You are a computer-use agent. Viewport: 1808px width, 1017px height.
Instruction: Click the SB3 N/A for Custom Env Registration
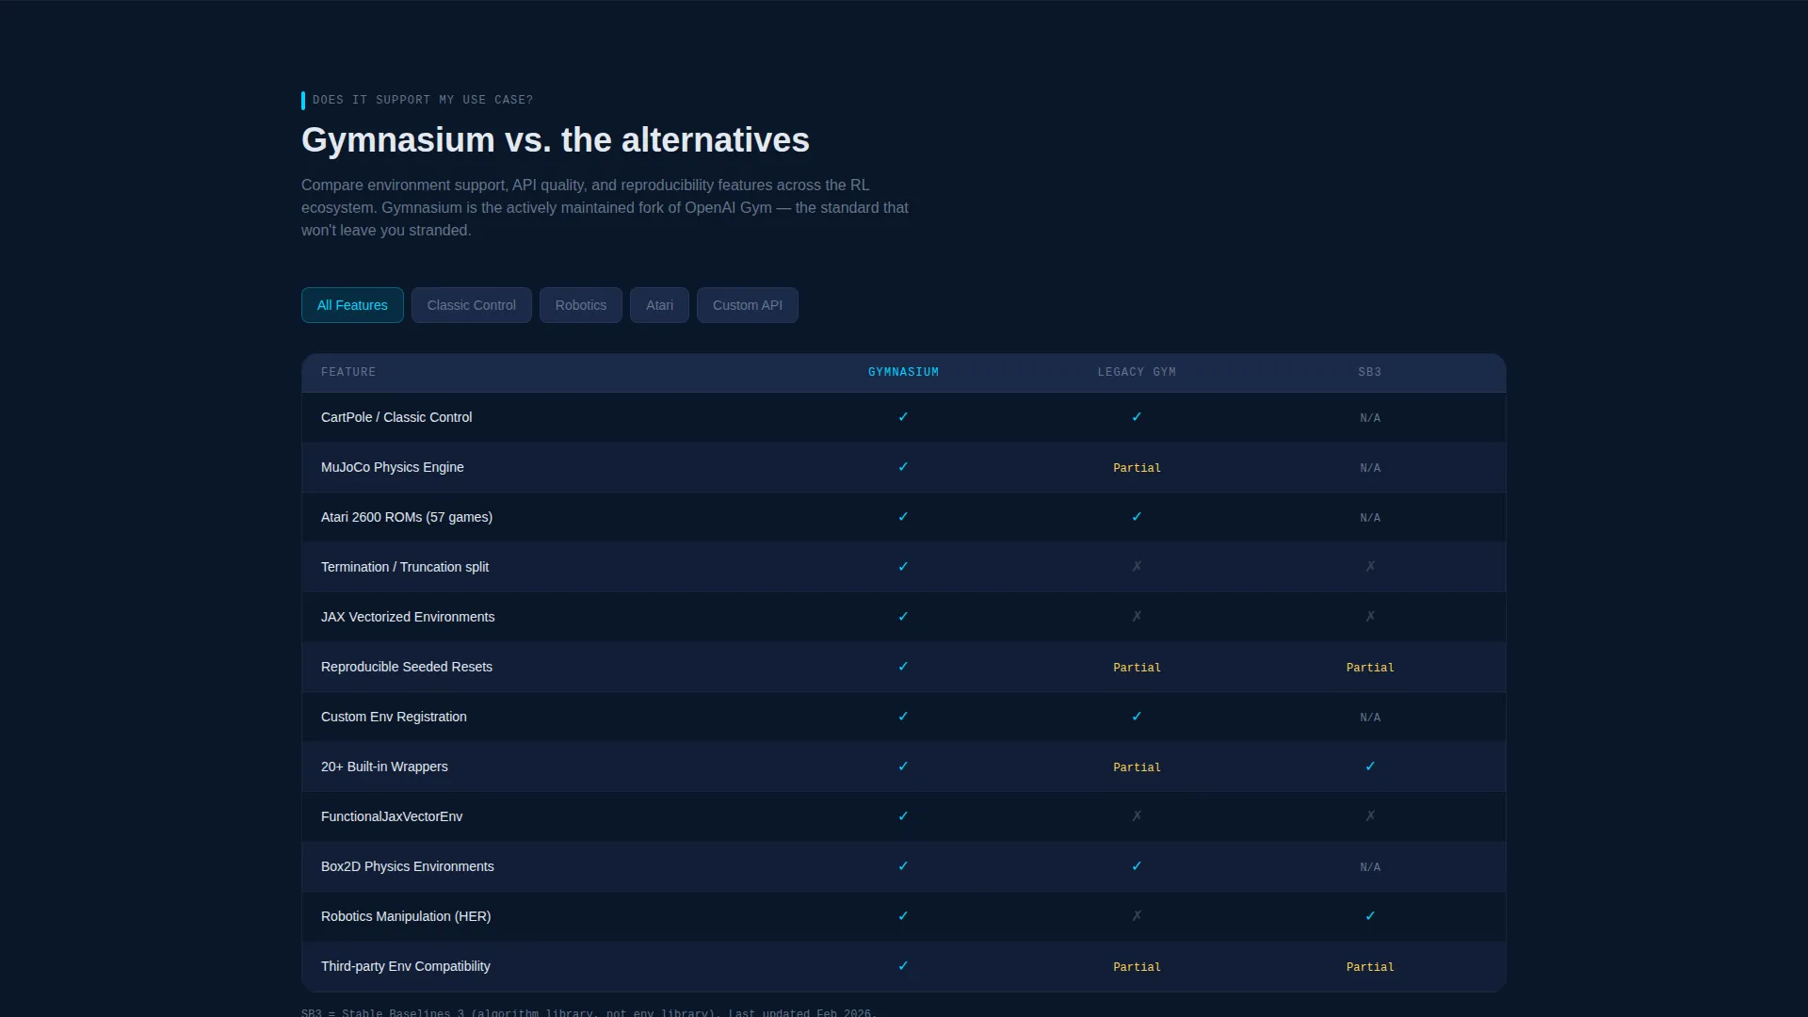[x=1370, y=718]
